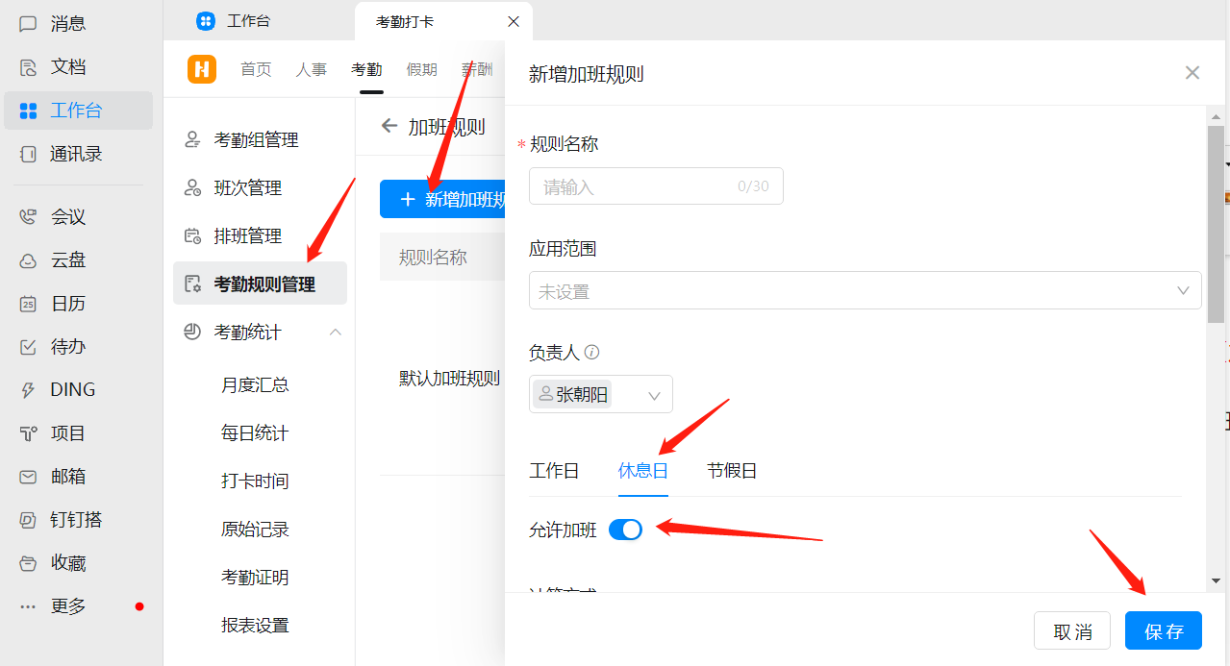The height and width of the screenshot is (666, 1230).
Task: Select the 日历 calendar icon
Action: pyautogui.click(x=29, y=302)
